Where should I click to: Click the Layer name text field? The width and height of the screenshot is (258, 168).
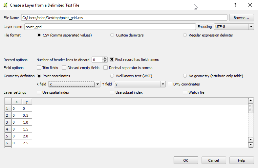[x=110, y=27]
